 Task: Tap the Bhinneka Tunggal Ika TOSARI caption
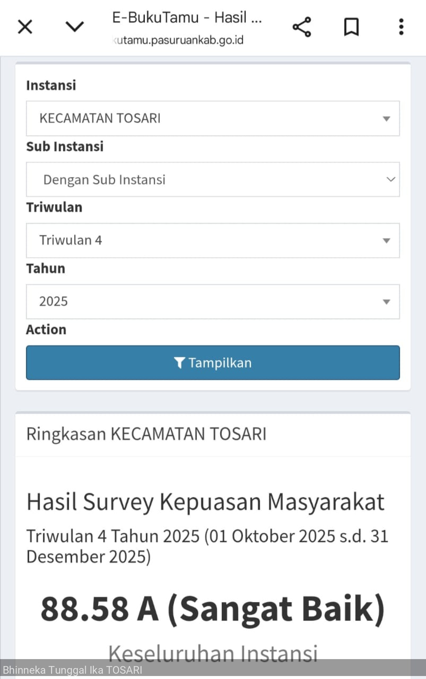[x=72, y=670]
